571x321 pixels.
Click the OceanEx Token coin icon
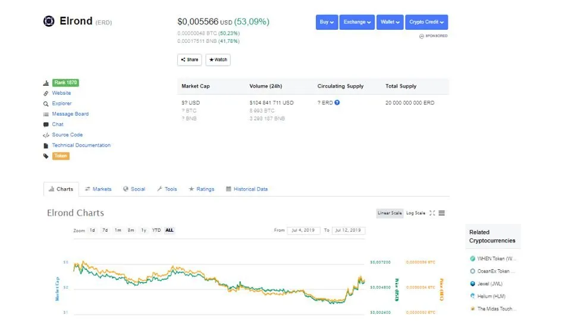click(473, 271)
